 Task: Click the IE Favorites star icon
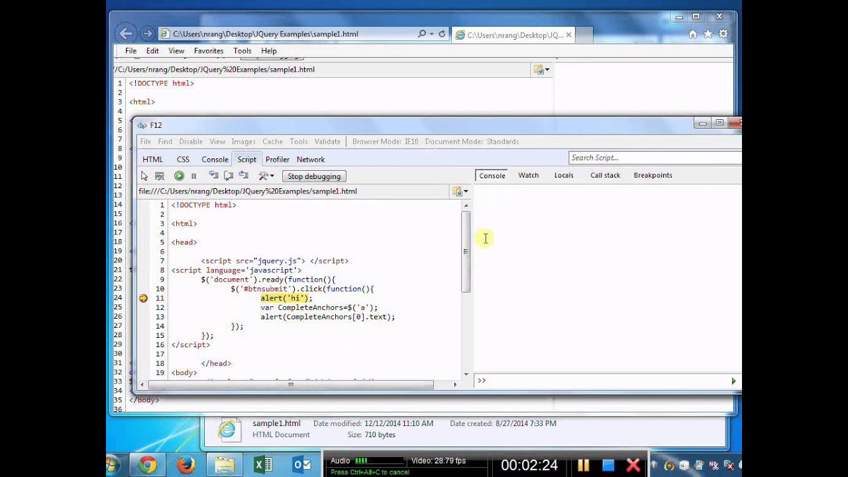708,34
